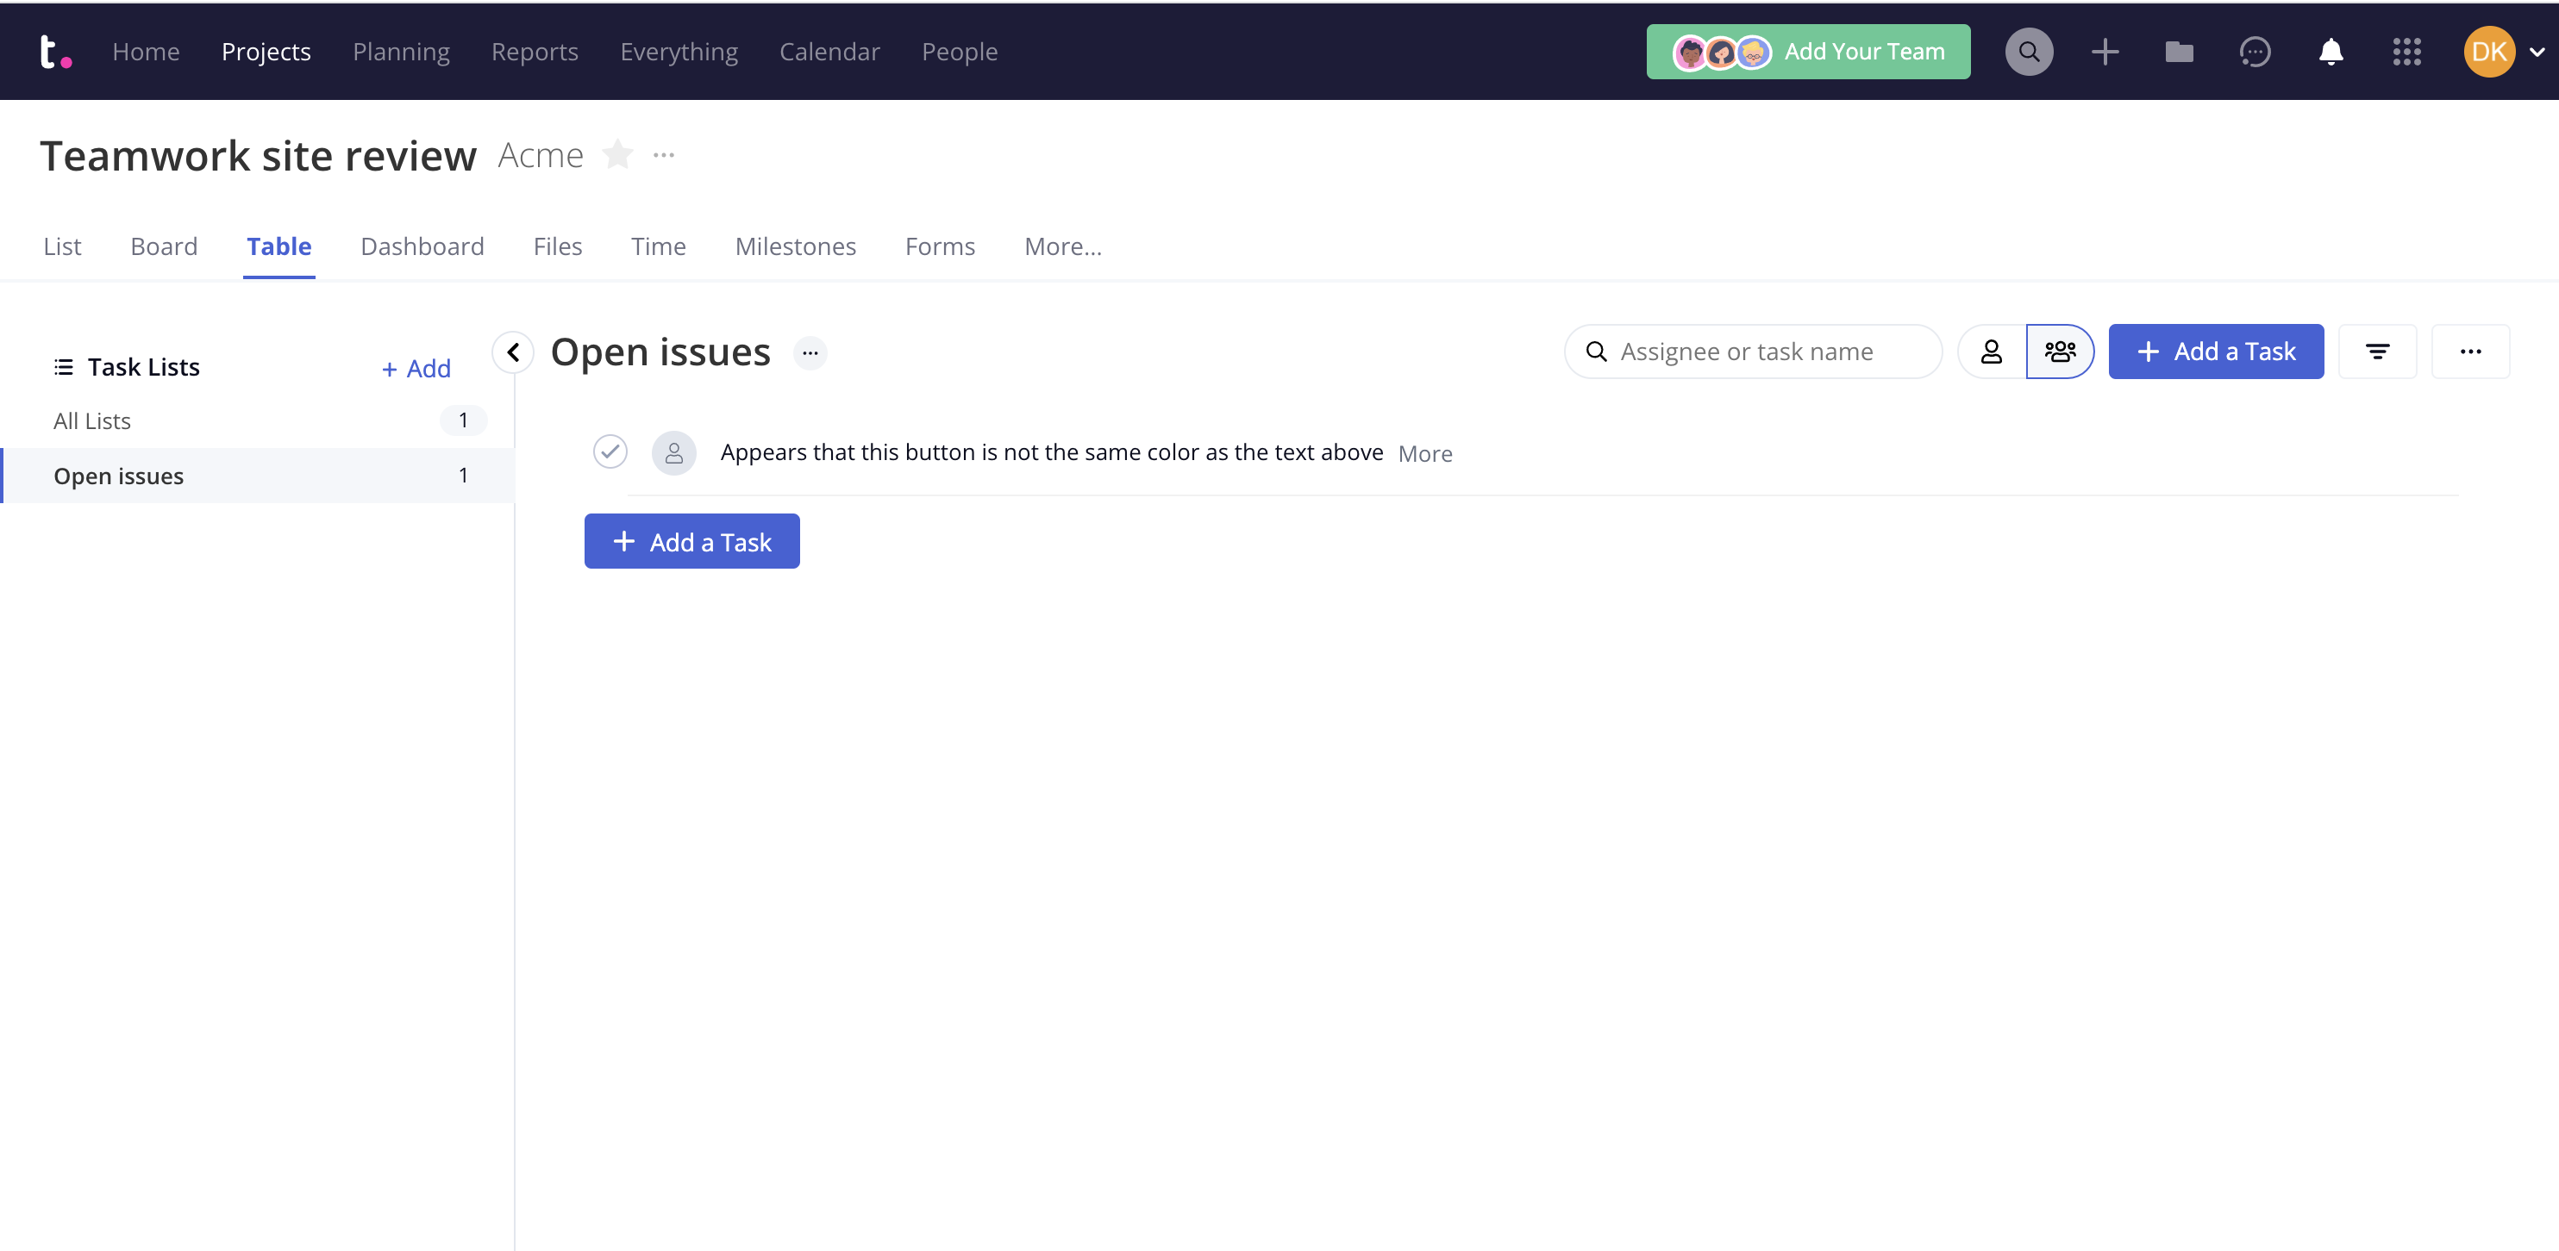This screenshot has height=1251, width=2559.
Task: Mark the color mismatch task complete
Action: point(610,451)
